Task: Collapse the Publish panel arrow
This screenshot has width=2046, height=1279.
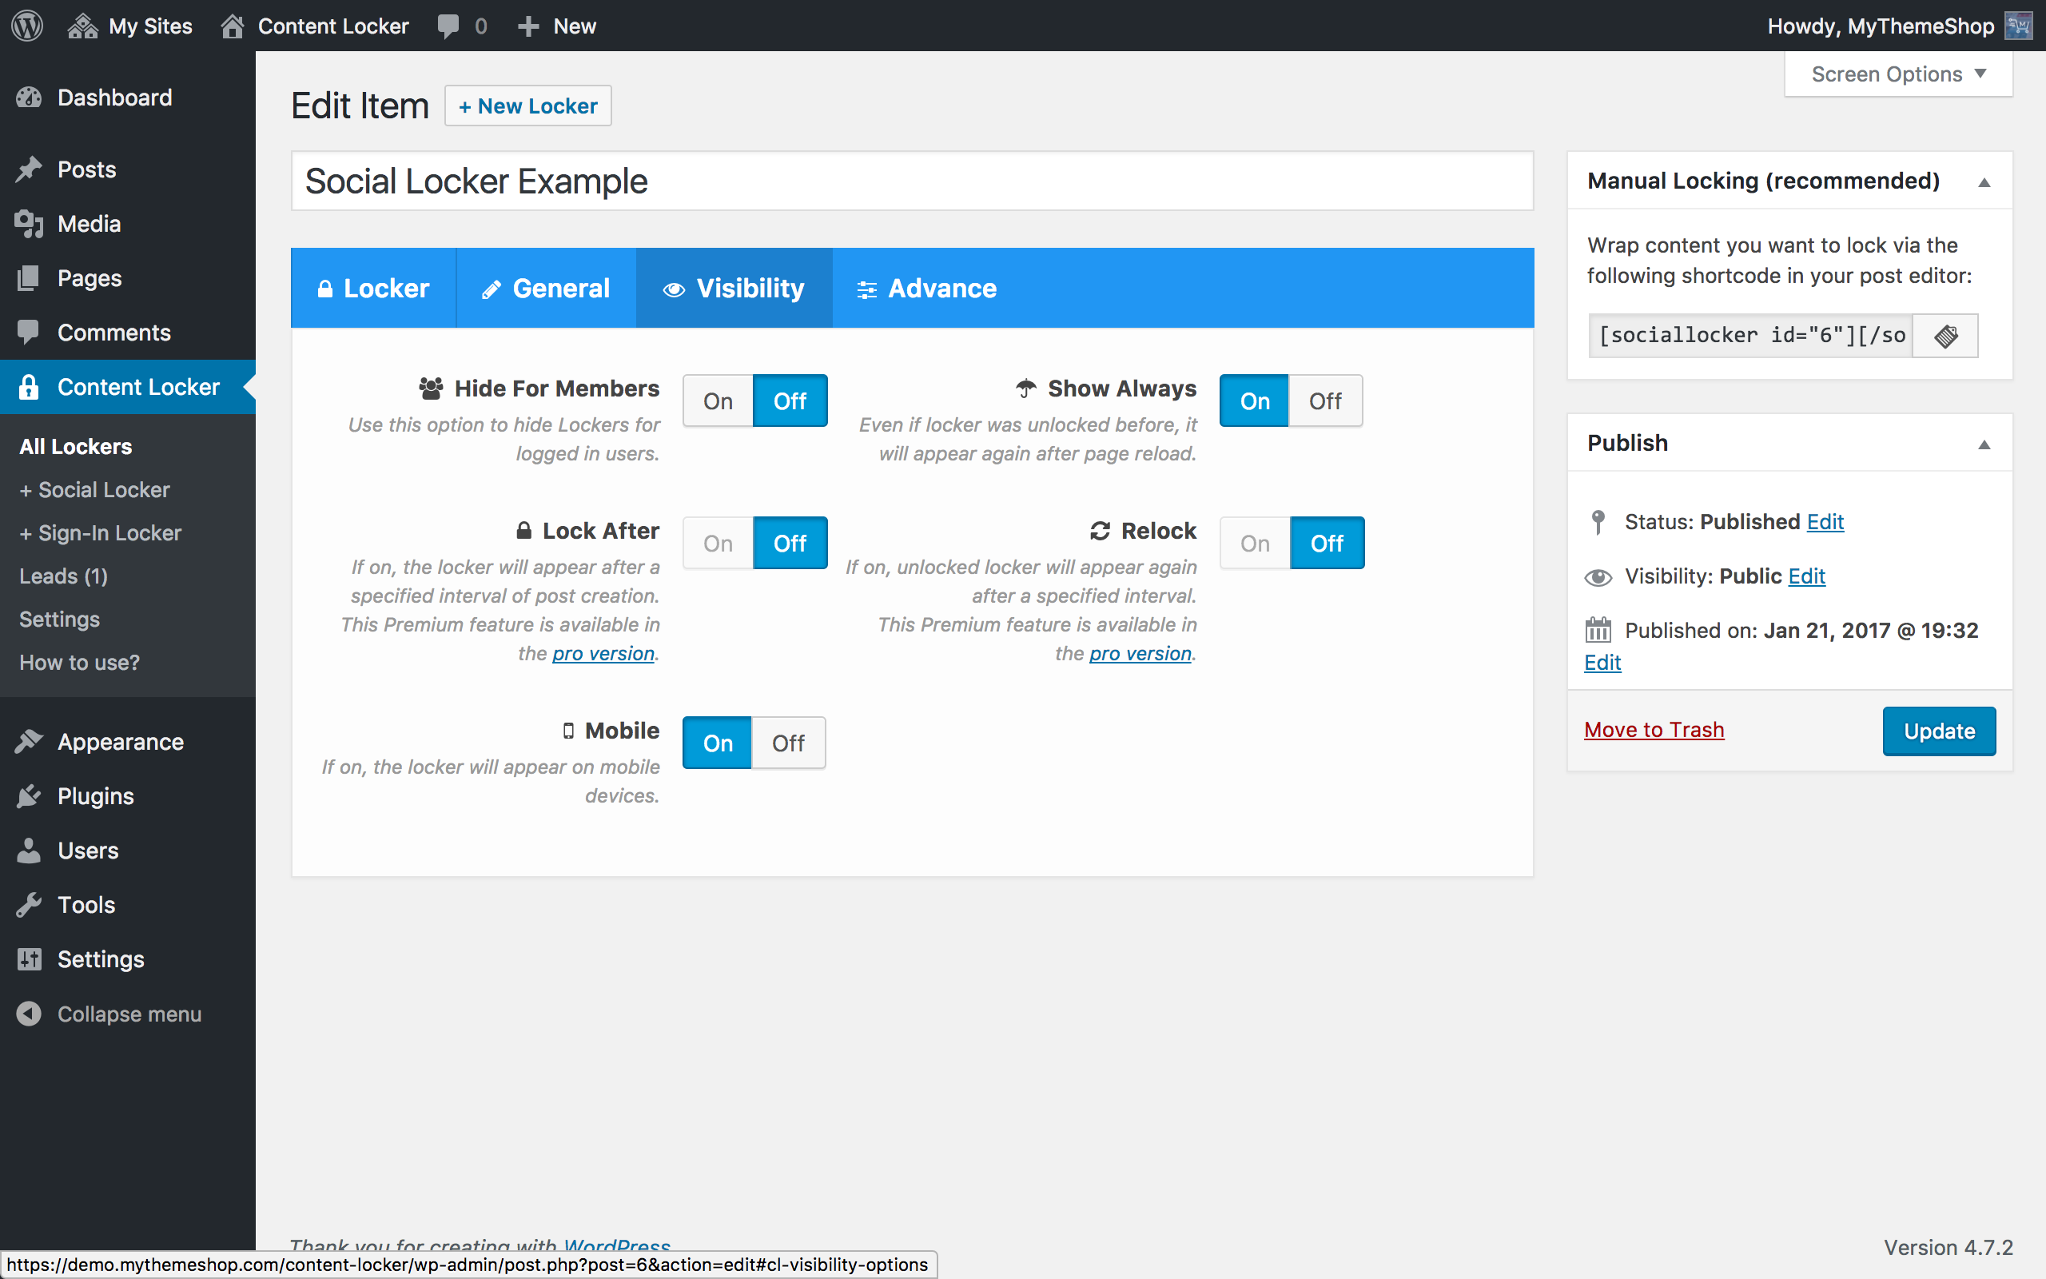Action: (x=1984, y=444)
